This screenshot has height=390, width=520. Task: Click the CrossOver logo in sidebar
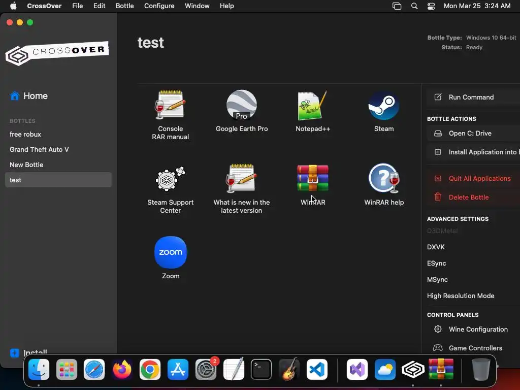[x=57, y=53]
